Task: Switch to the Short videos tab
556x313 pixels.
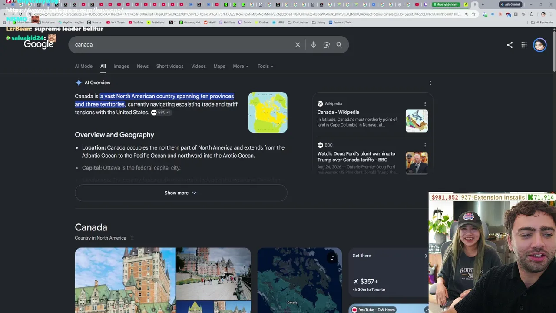Action: 170,67
